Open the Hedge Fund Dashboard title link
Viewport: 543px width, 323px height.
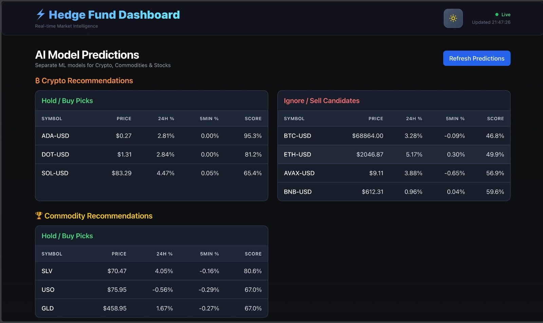pos(114,15)
